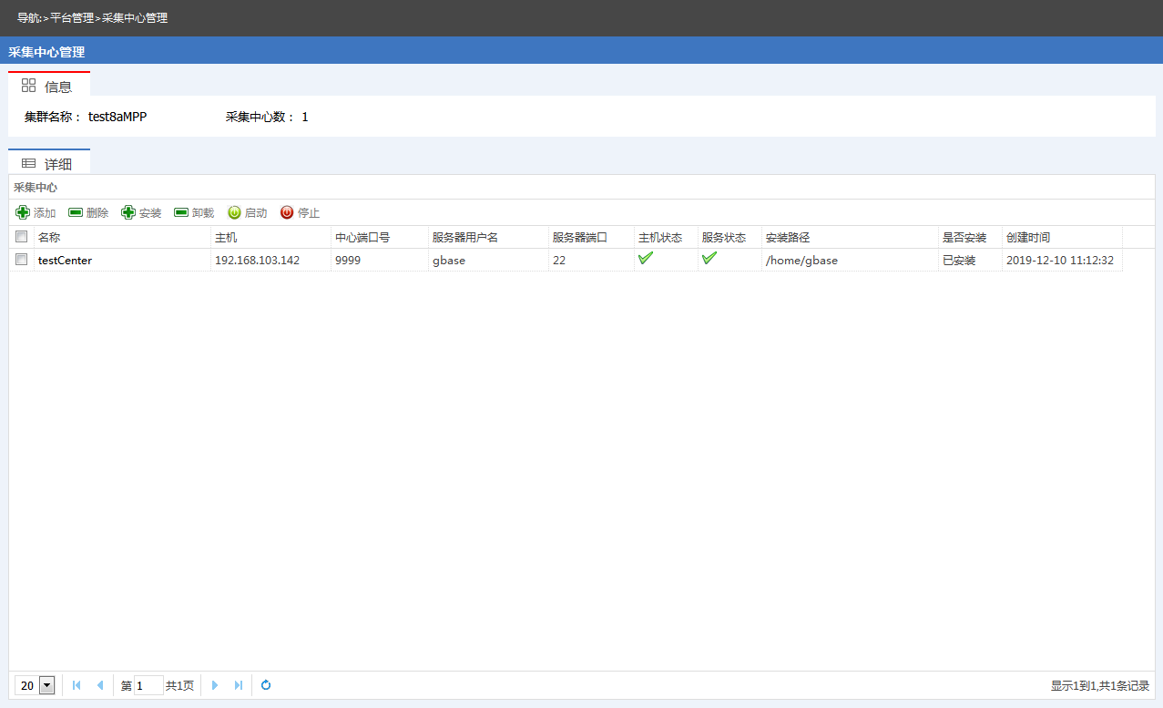Viewport: 1163px width, 708px height.
Task: Toggle the select-all checkbox in table header
Action: 21,237
